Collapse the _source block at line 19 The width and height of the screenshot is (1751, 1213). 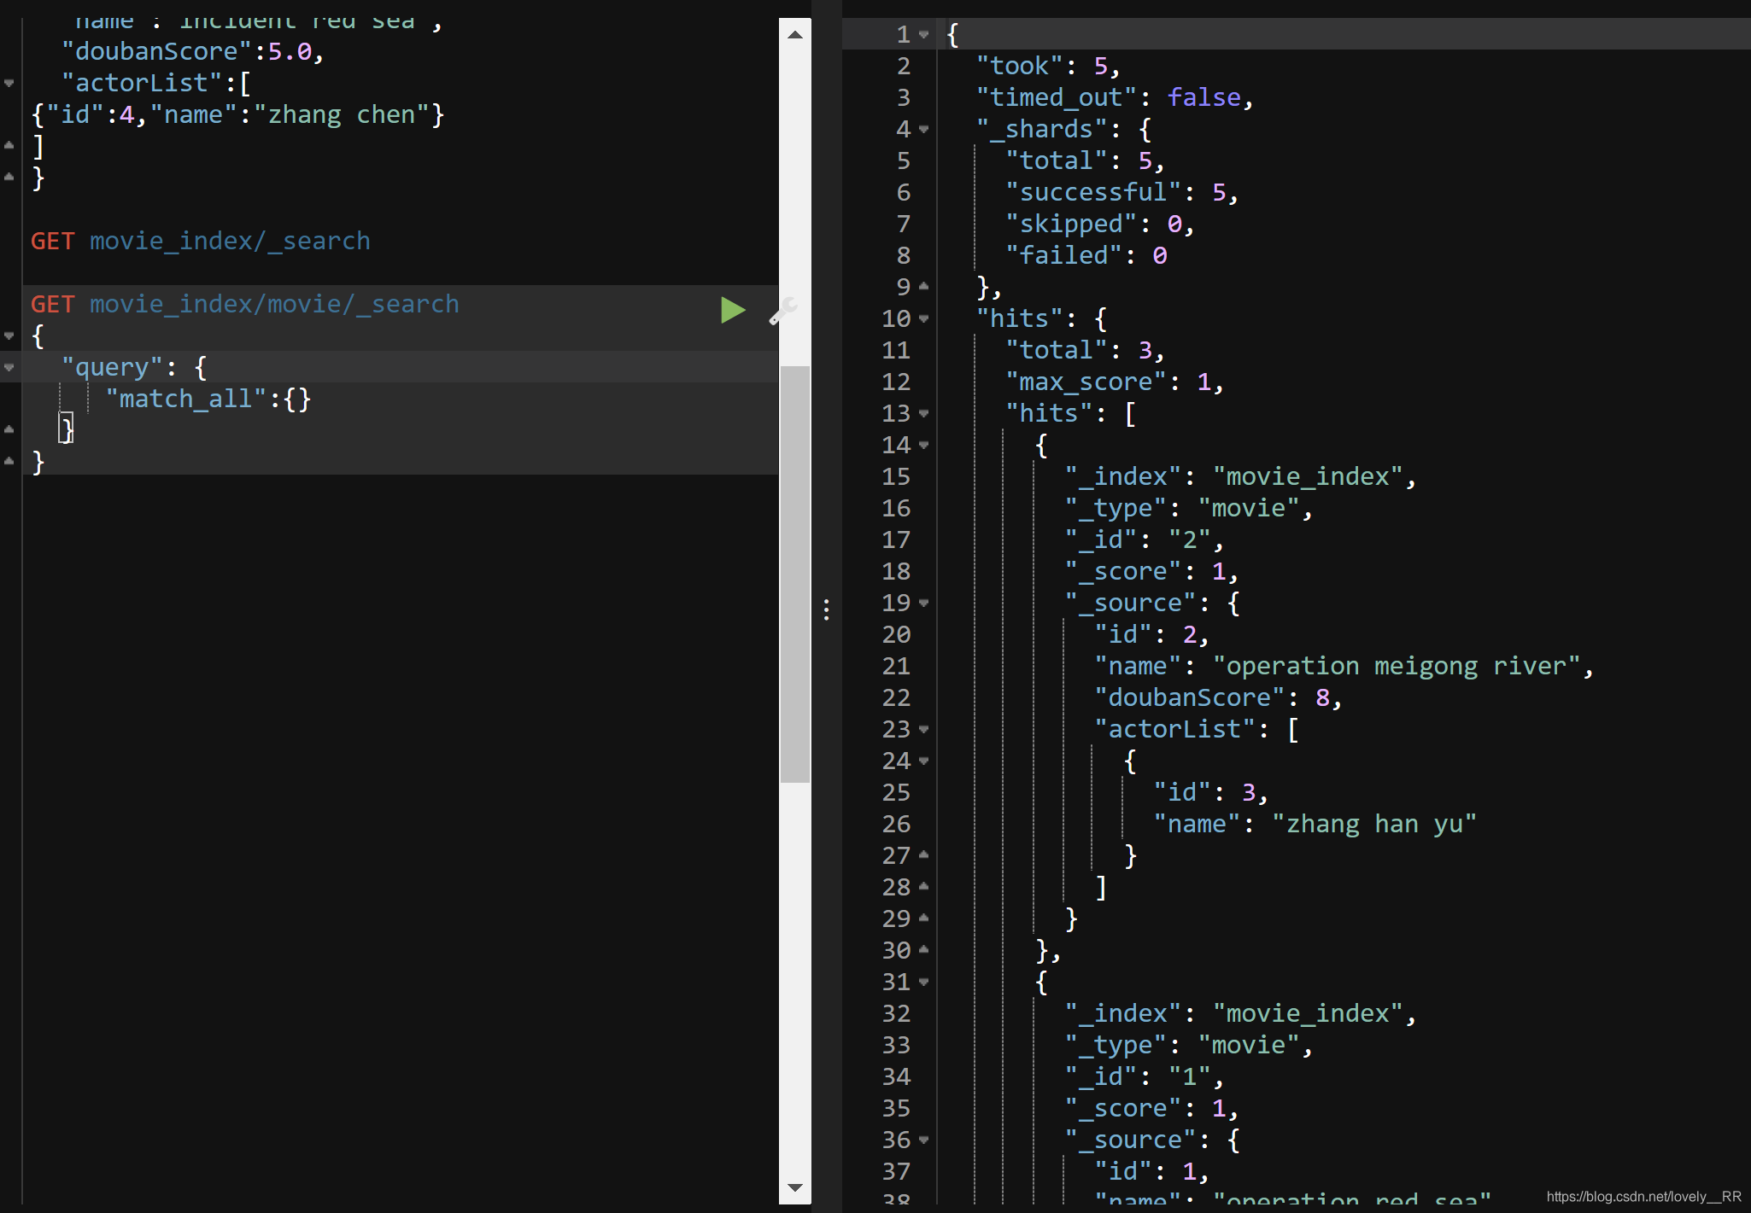pyautogui.click(x=923, y=604)
